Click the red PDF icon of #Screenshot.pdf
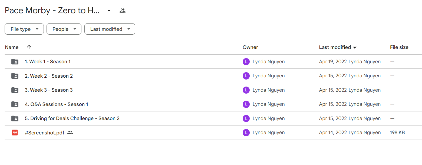 coord(15,133)
